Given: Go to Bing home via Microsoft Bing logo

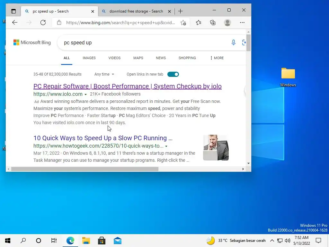Looking at the screenshot, I should coord(32,42).
